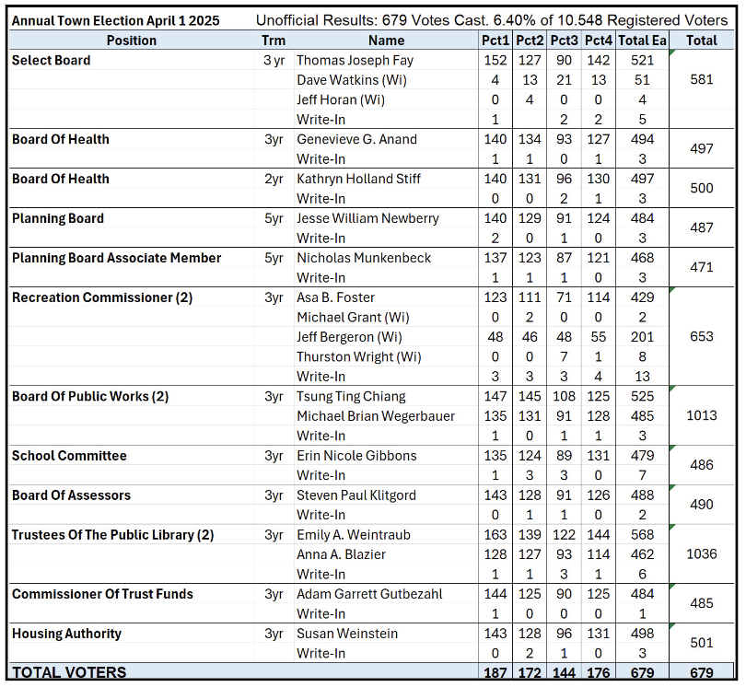
Task: Click the "Name" column header
Action: pyautogui.click(x=386, y=41)
